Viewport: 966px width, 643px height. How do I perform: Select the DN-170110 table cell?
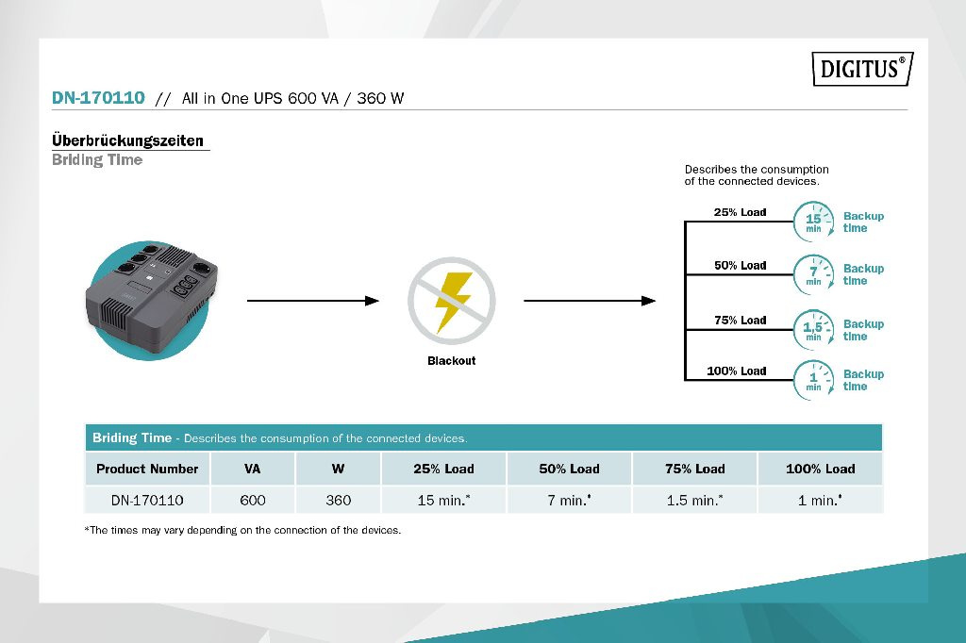coord(147,501)
